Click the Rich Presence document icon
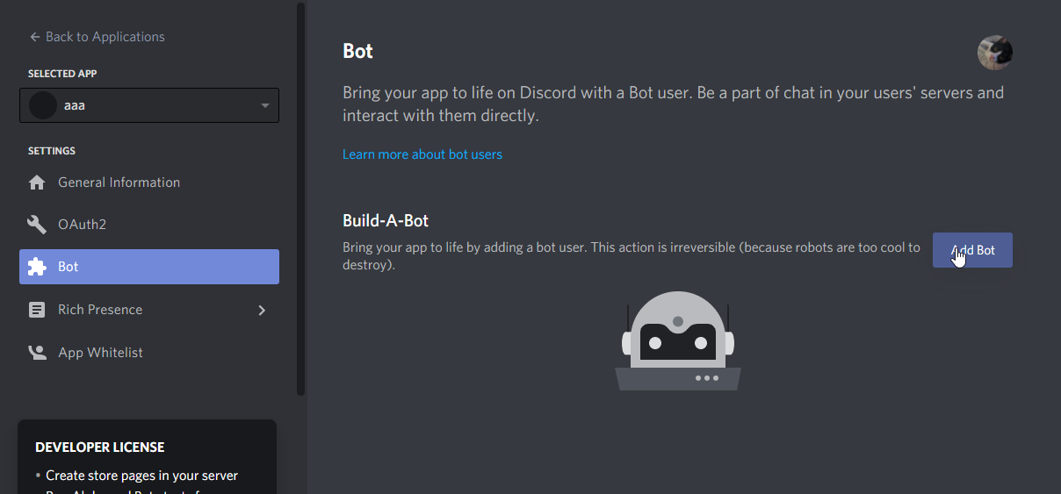The image size is (1061, 494). (x=37, y=310)
